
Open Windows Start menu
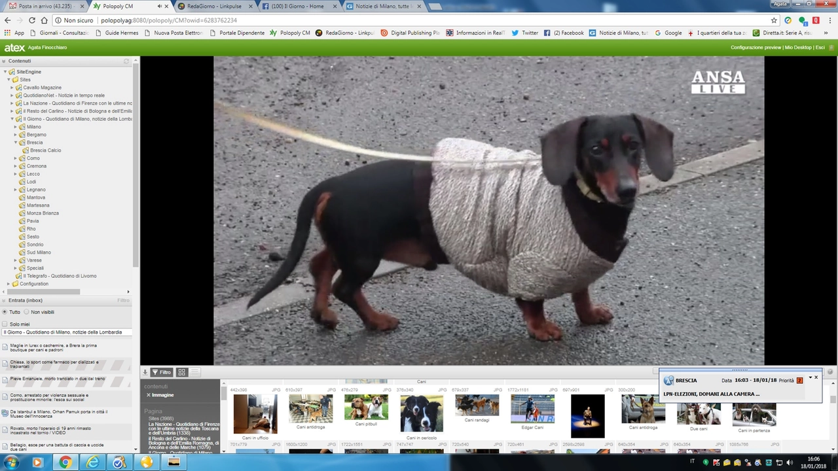(x=11, y=462)
